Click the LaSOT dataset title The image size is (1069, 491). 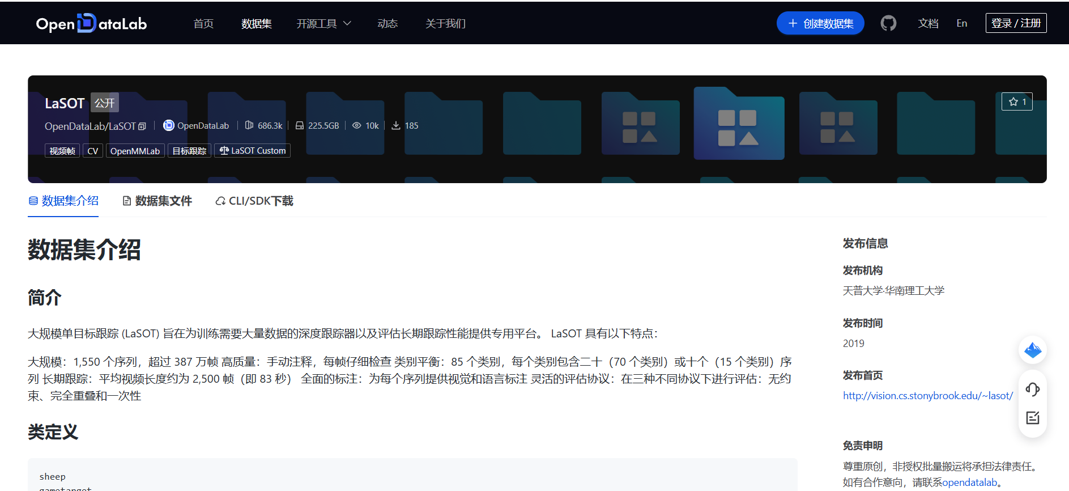65,103
